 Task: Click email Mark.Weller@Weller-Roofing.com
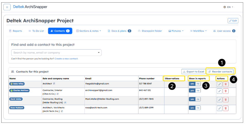click(x=102, y=99)
